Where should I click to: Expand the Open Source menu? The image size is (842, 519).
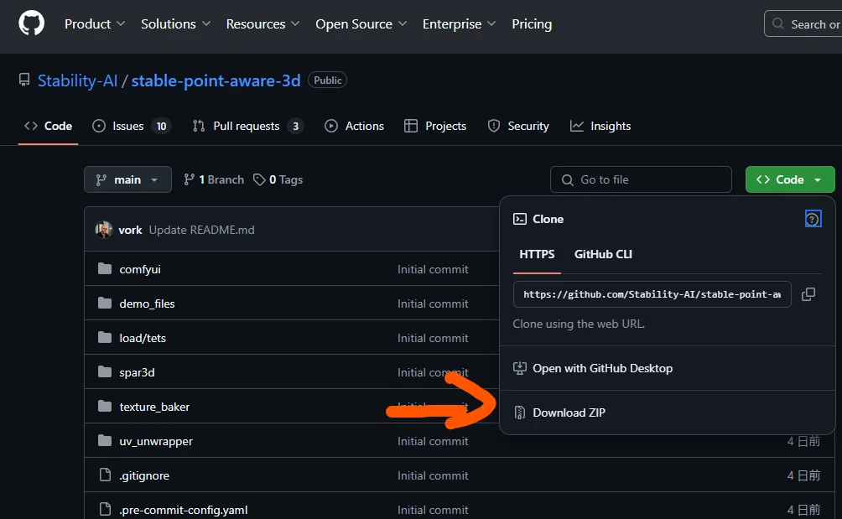click(x=361, y=24)
